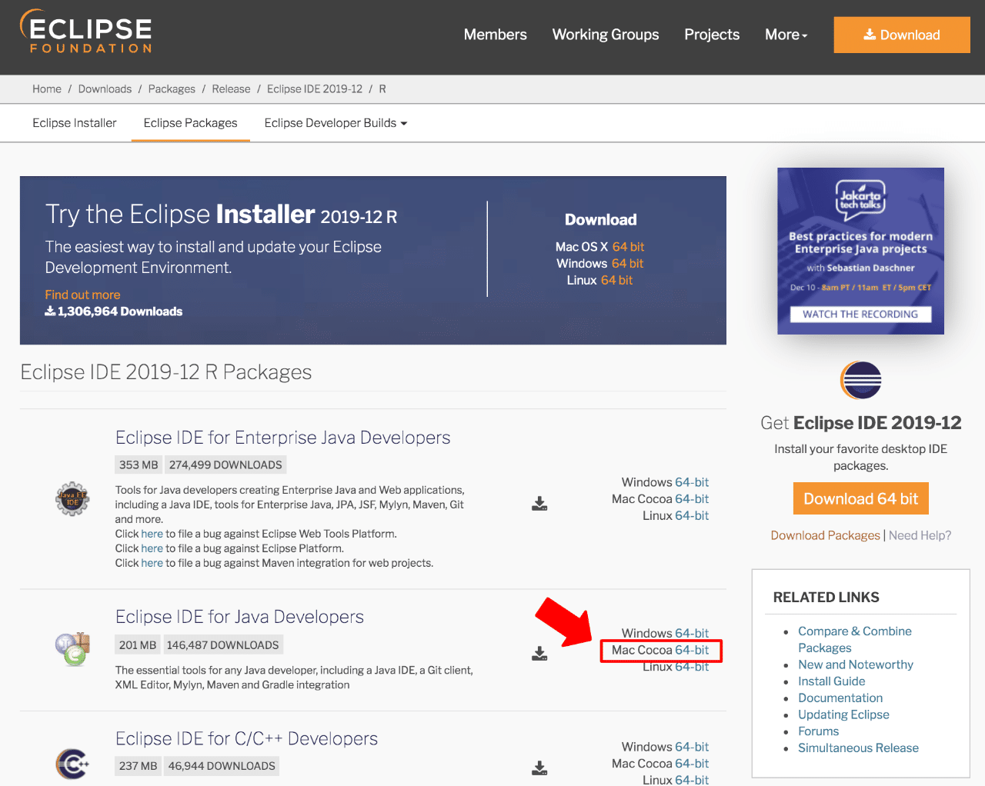Viewport: 985px width, 786px height.
Task: Click the Java Developers package icon
Action: pyautogui.click(x=72, y=648)
